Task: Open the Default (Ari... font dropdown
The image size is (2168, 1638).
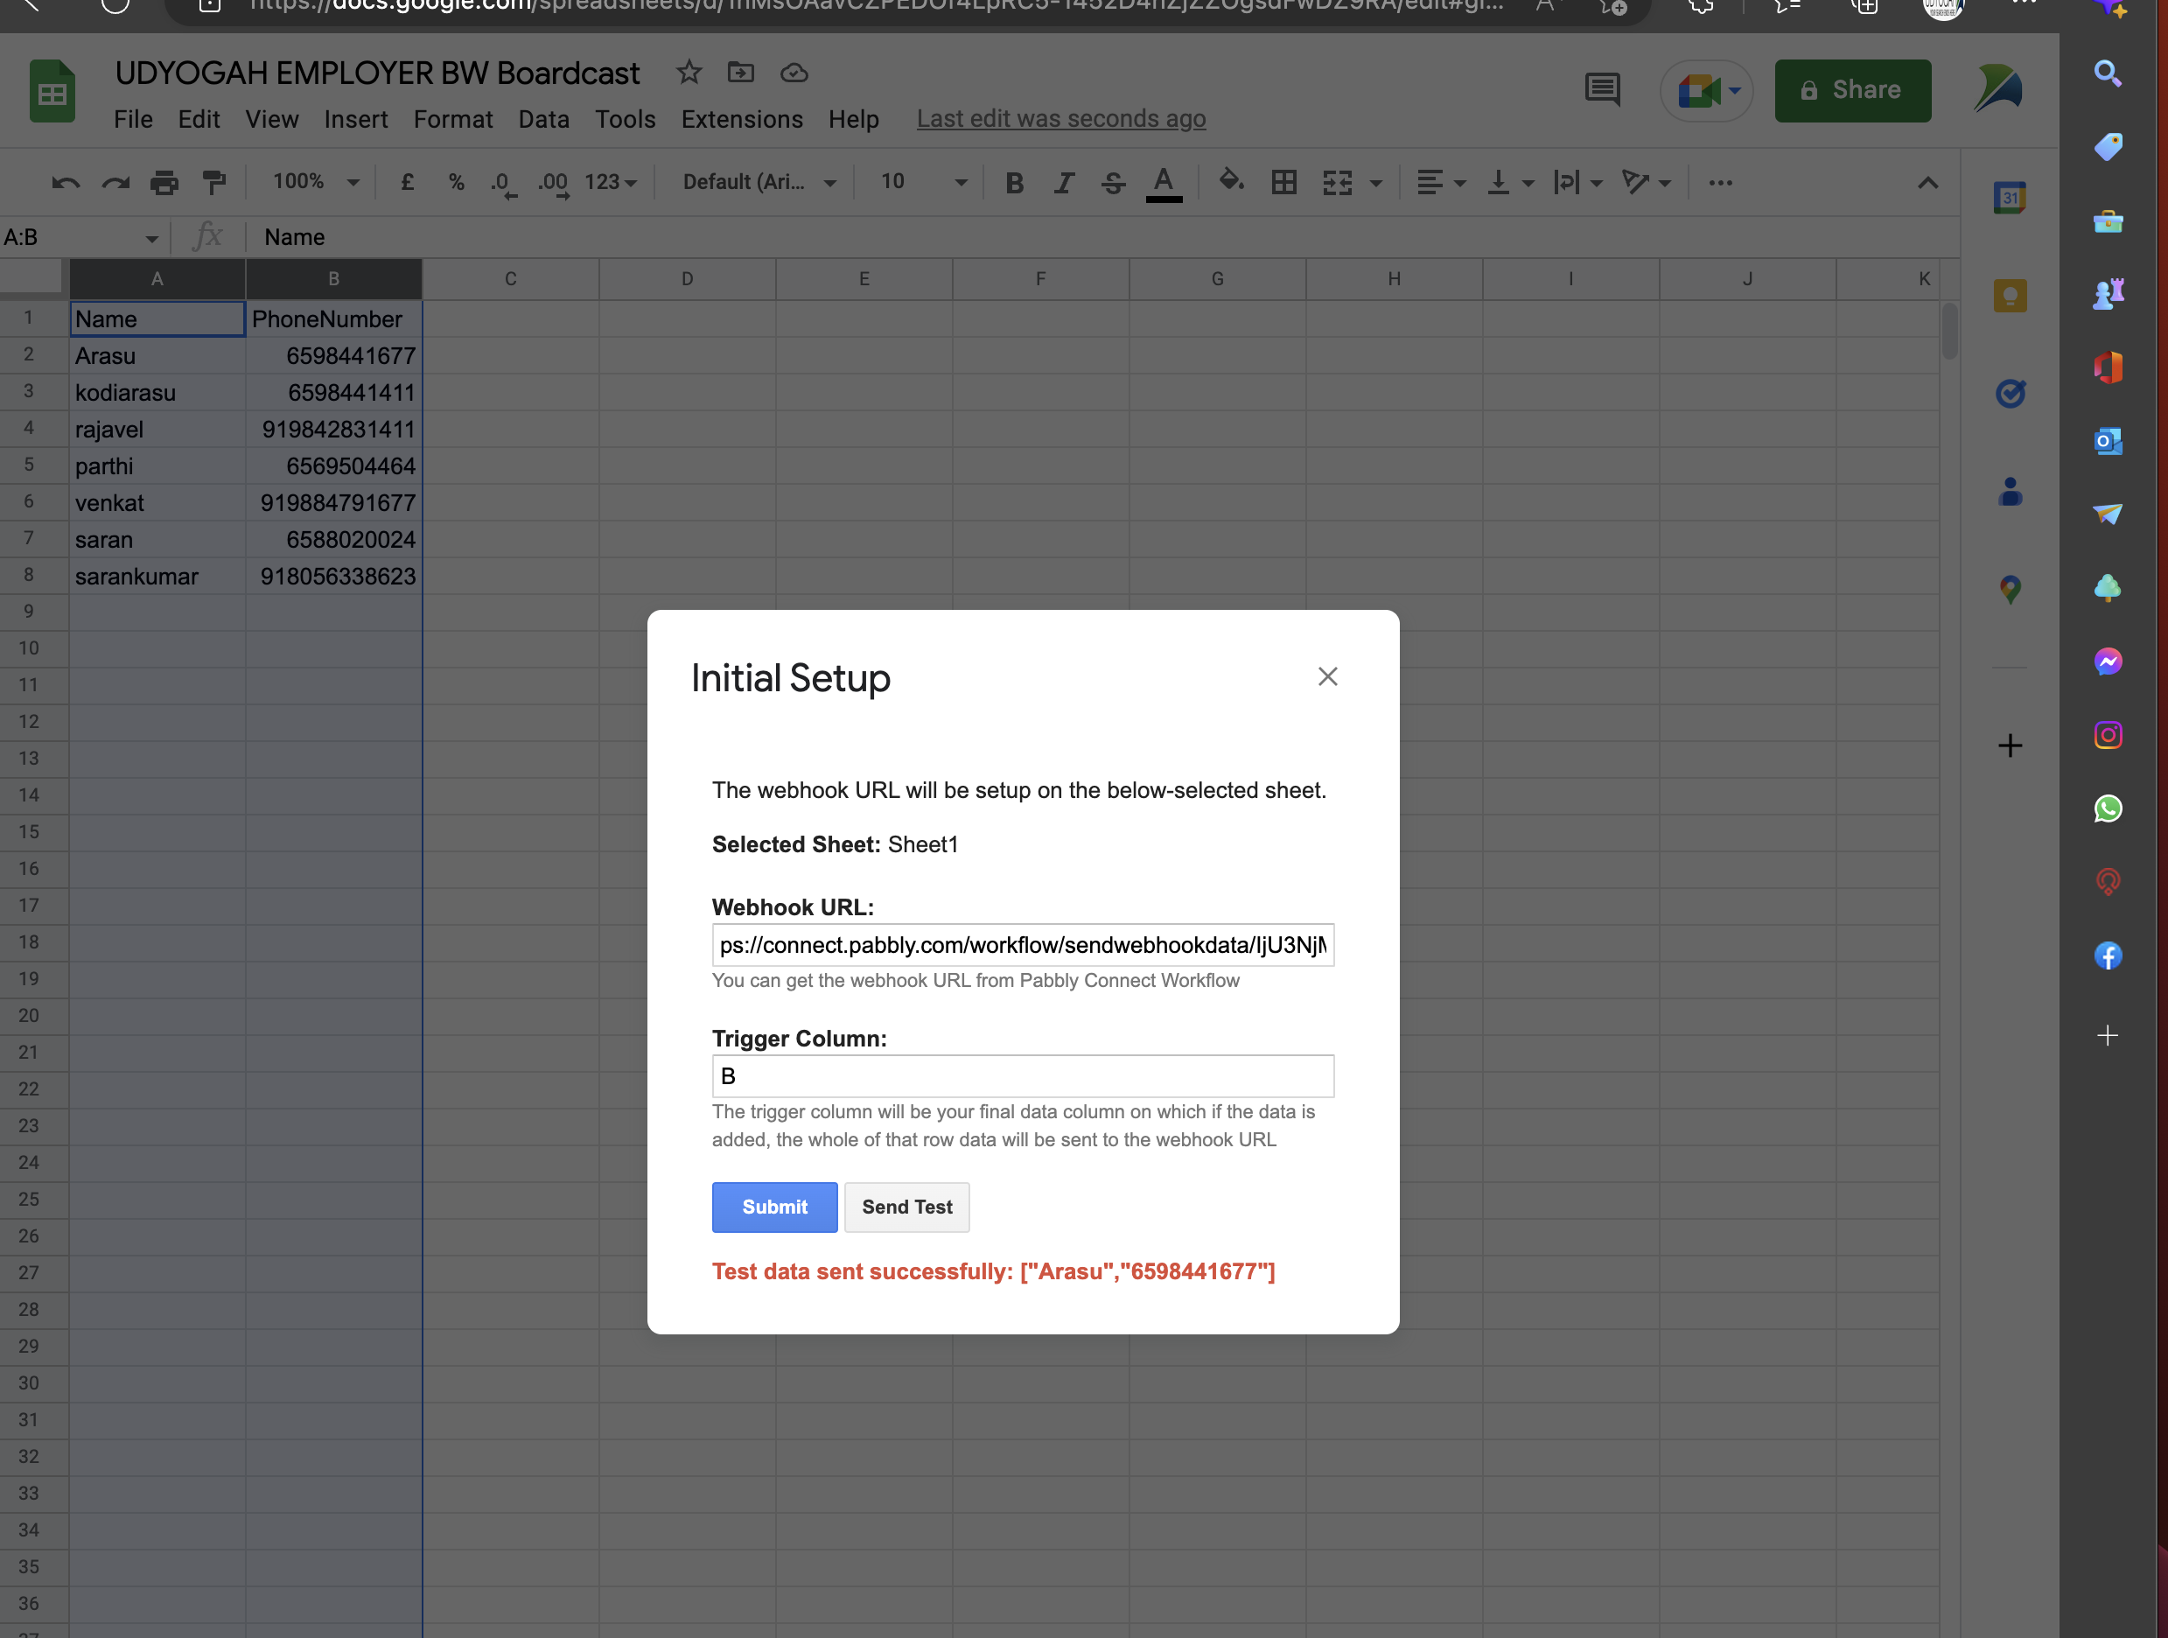Action: [759, 182]
